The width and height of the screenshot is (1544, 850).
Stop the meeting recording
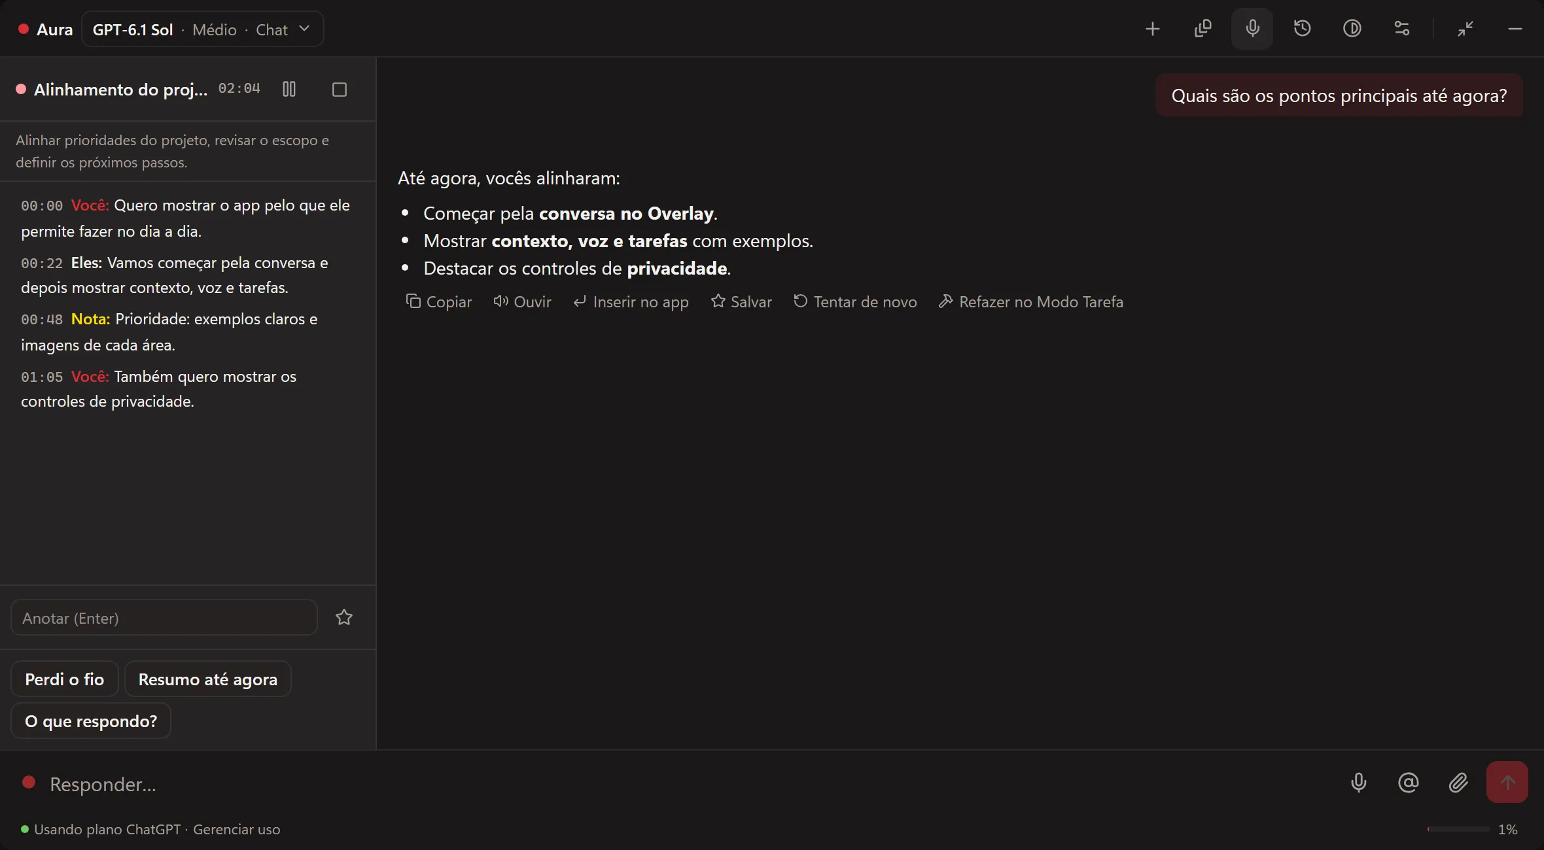[x=339, y=89]
